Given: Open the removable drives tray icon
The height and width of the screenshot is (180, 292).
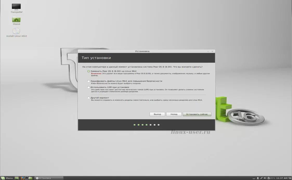Looking at the screenshot, I should point(254,178).
